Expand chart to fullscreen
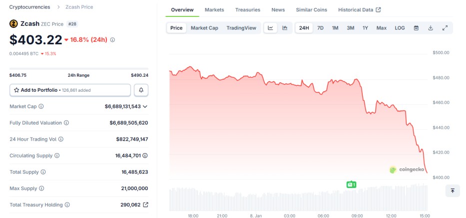Image resolution: width=466 pixels, height=218 pixels. [x=445, y=28]
